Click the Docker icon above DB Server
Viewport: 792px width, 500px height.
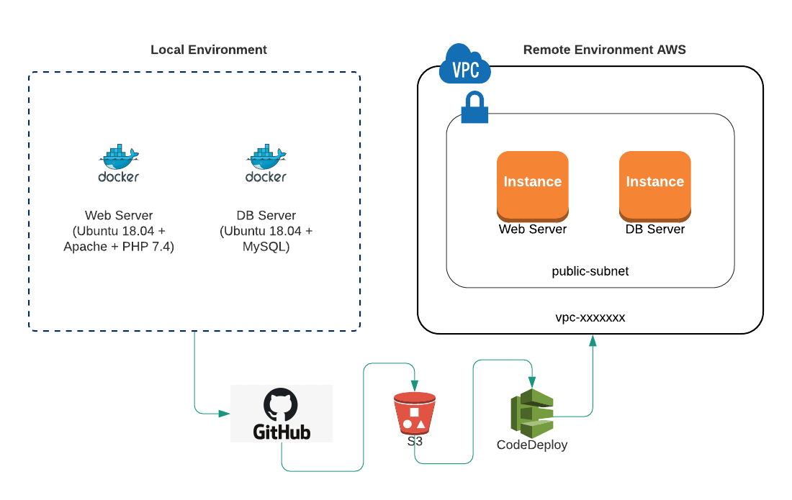[x=266, y=163]
